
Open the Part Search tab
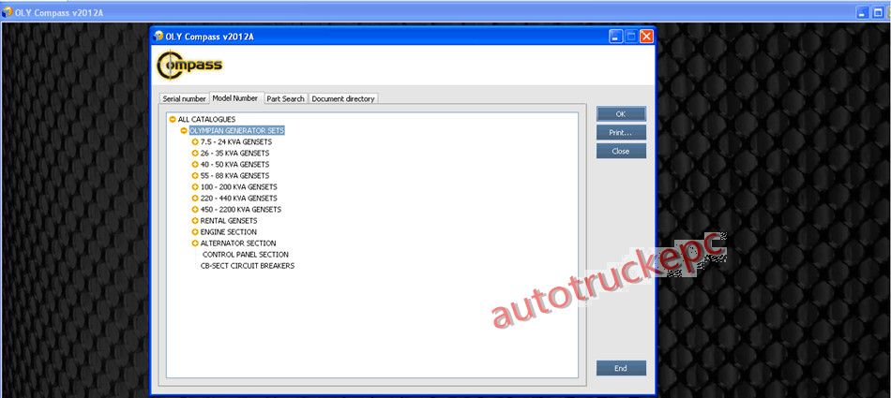tap(285, 98)
